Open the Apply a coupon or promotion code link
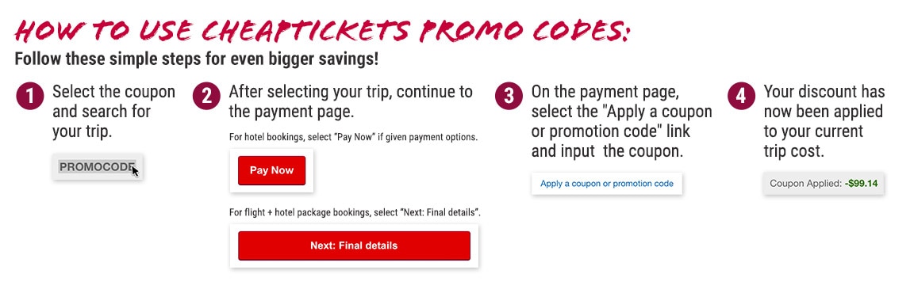Screen dimensions: 914x293 click(607, 184)
